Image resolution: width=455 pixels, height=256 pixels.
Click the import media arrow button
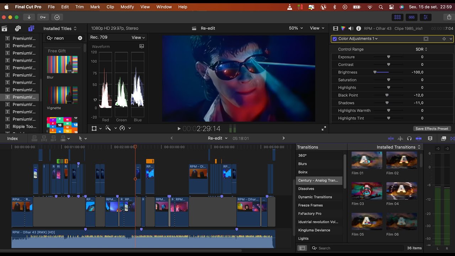[x=29, y=17]
